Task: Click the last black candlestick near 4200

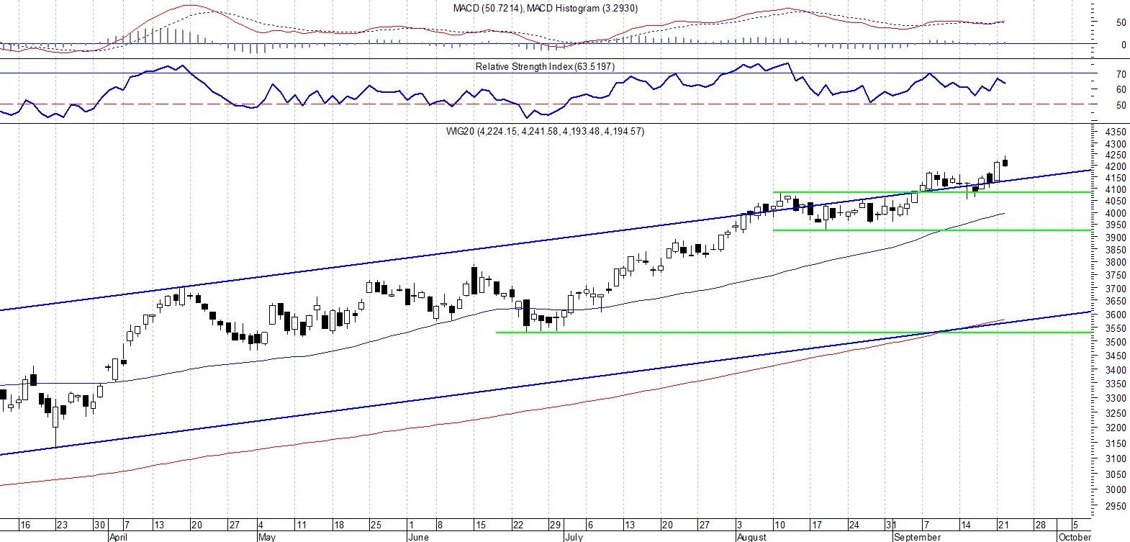Action: 1005,162
